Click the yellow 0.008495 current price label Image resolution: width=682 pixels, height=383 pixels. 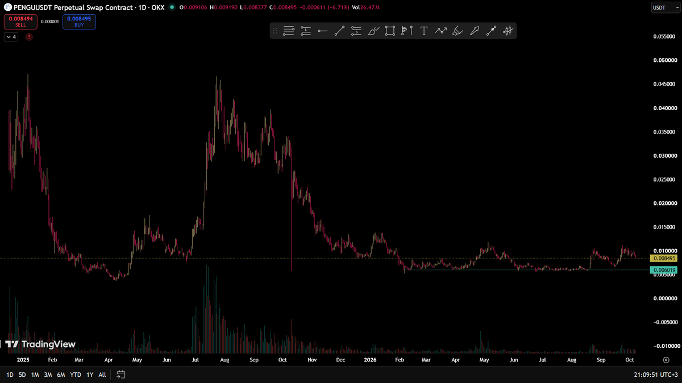click(x=664, y=258)
